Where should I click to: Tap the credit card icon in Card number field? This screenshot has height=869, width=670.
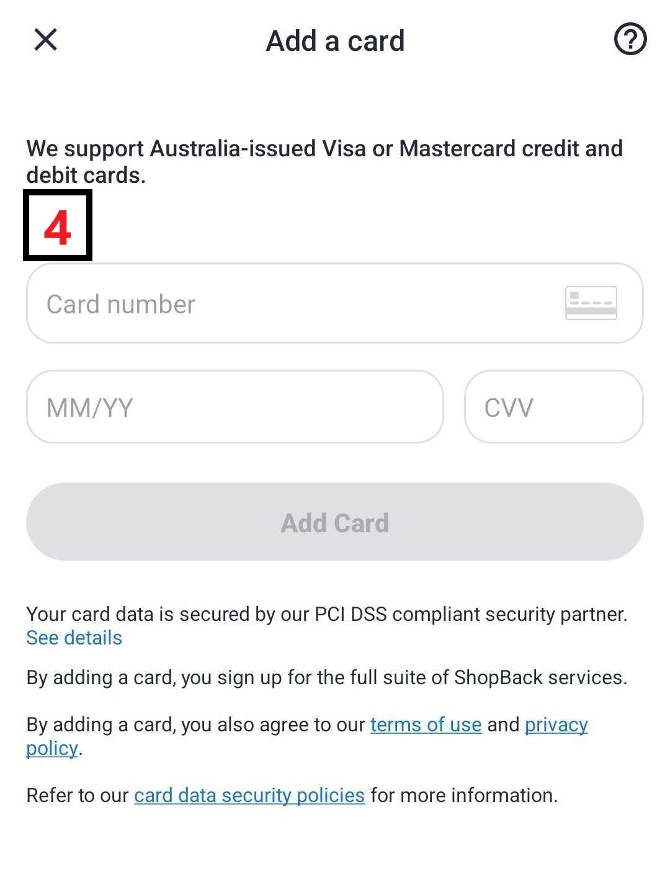pos(591,303)
